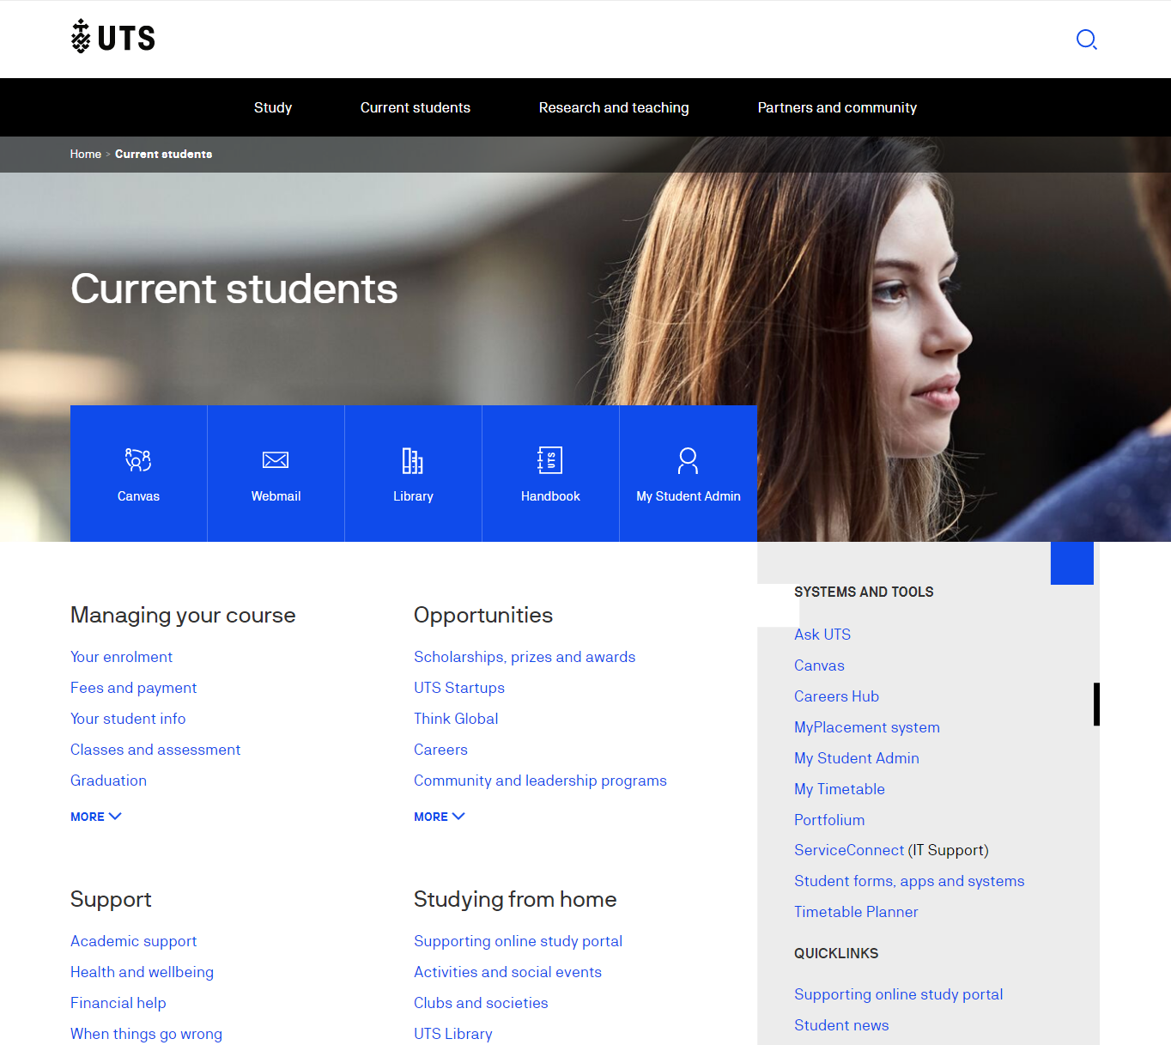Viewport: 1171px width, 1045px height.
Task: Open Your enrolment link
Action: [121, 657]
